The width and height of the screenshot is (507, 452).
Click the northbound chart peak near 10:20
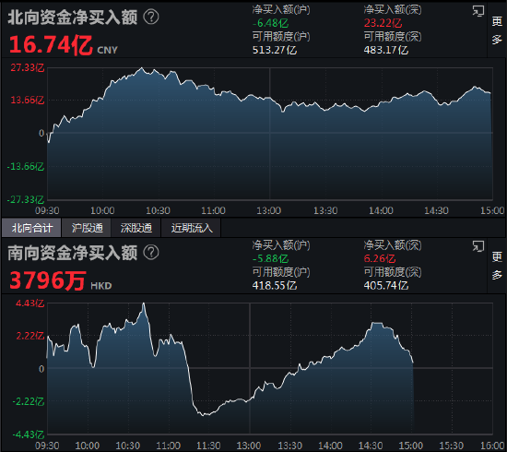tap(141, 68)
